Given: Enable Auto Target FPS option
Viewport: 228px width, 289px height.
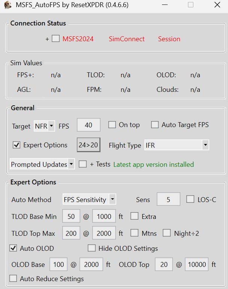Looking at the screenshot, I should coord(155,125).
